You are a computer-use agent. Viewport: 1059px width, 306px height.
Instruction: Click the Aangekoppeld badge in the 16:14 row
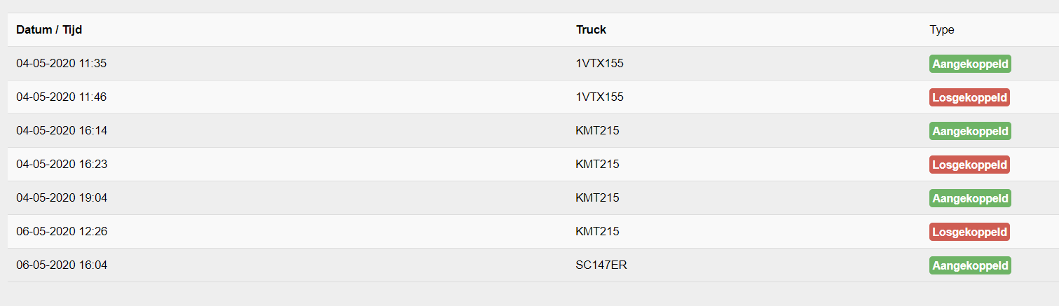[970, 131]
